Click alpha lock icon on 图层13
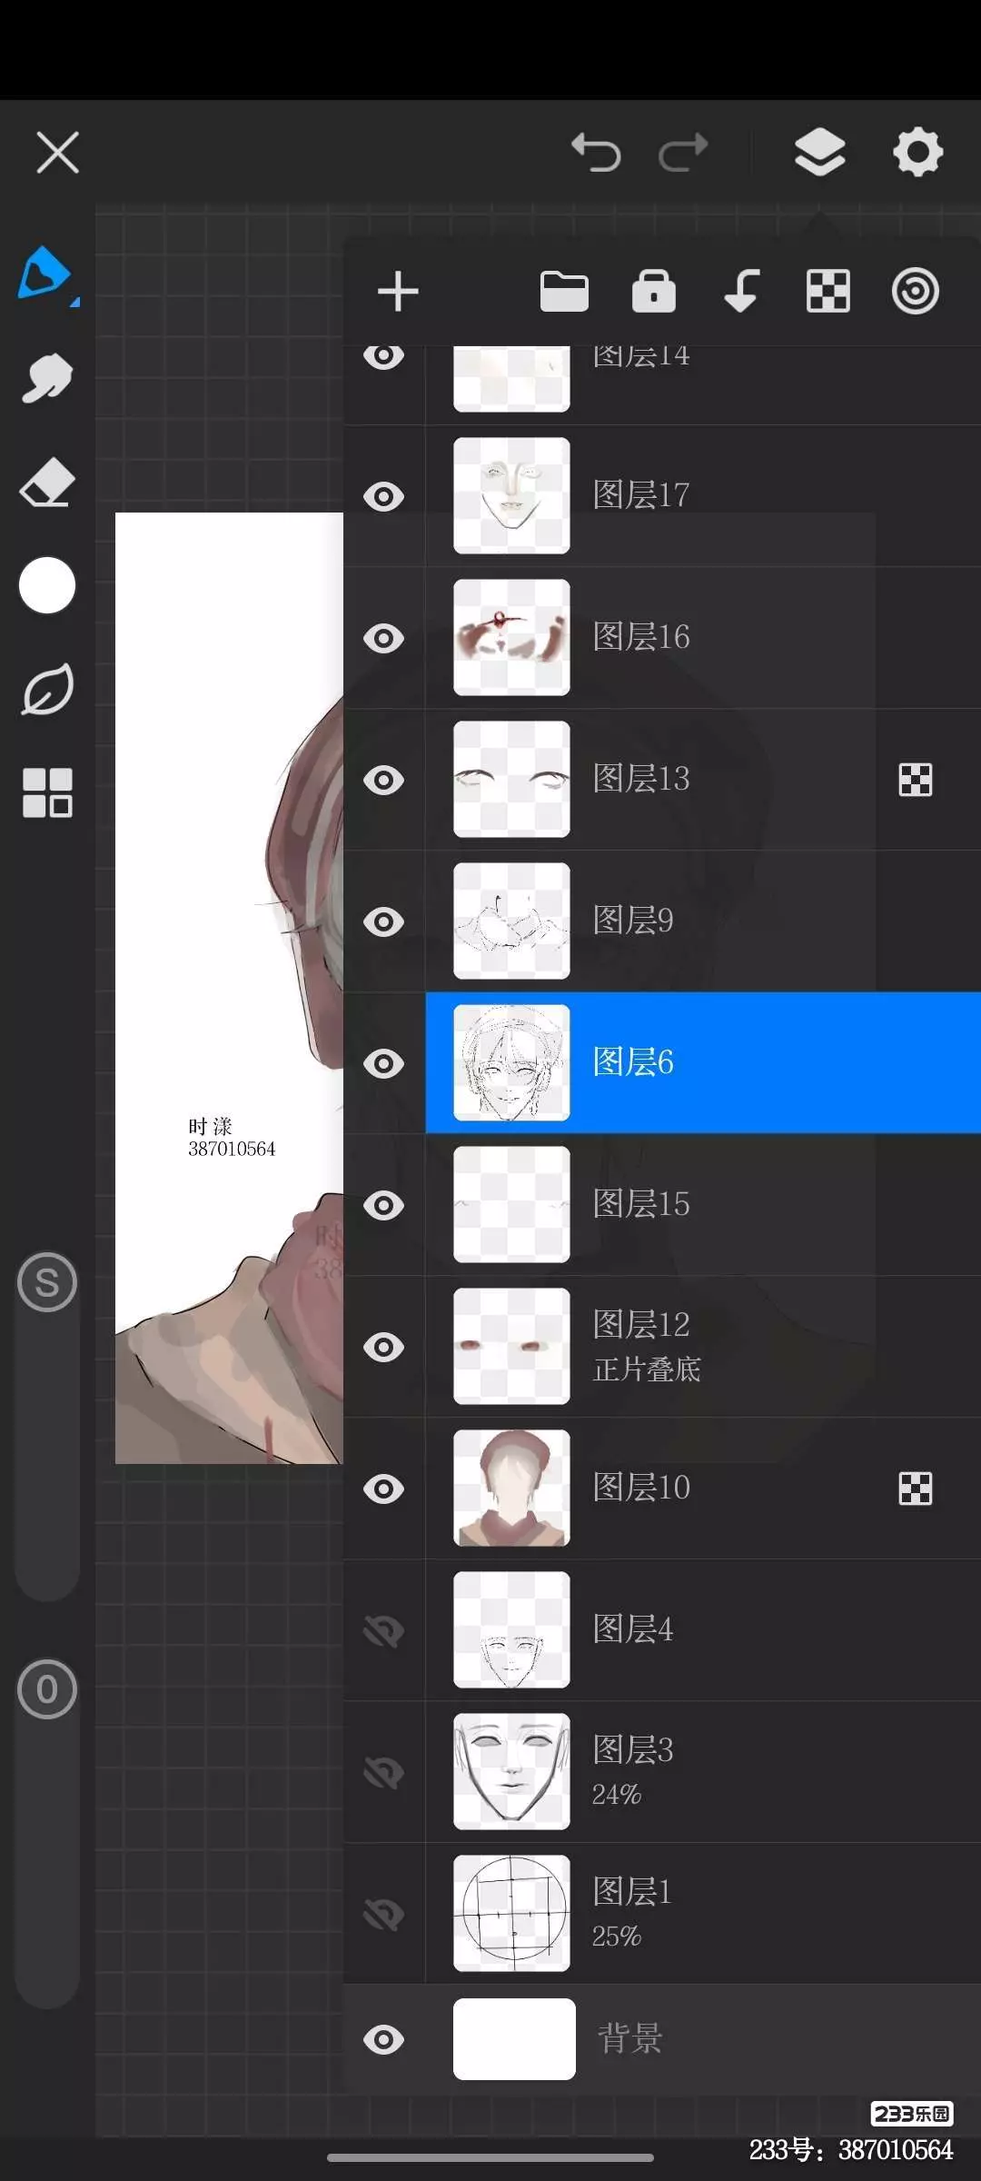Image resolution: width=981 pixels, height=2181 pixels. [915, 780]
